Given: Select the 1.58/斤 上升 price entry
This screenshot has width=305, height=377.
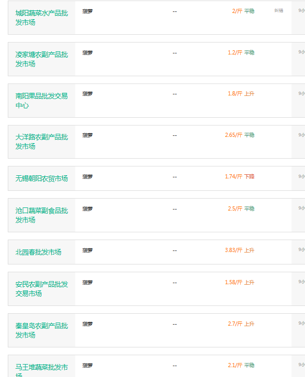Looking at the screenshot, I should point(240,282).
